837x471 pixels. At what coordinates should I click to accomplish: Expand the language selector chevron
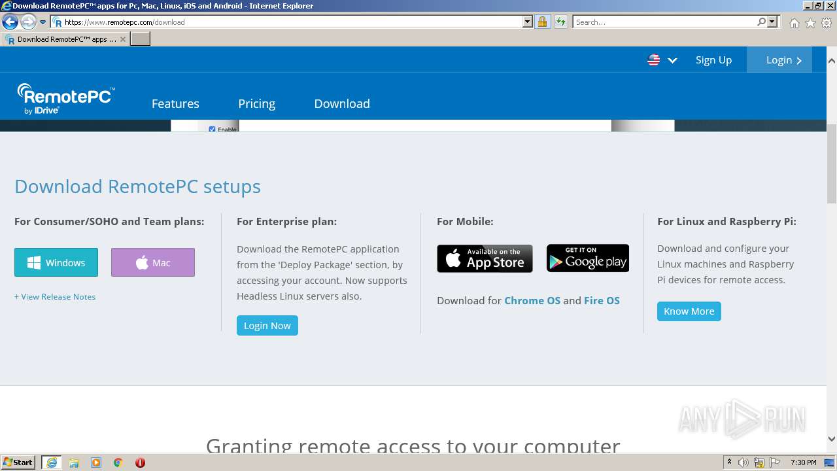point(672,60)
